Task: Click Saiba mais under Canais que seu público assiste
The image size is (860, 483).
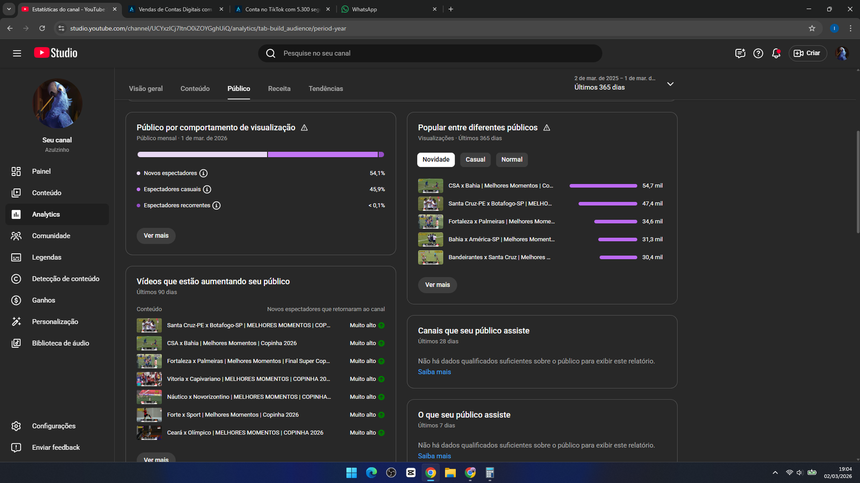Action: click(x=434, y=372)
